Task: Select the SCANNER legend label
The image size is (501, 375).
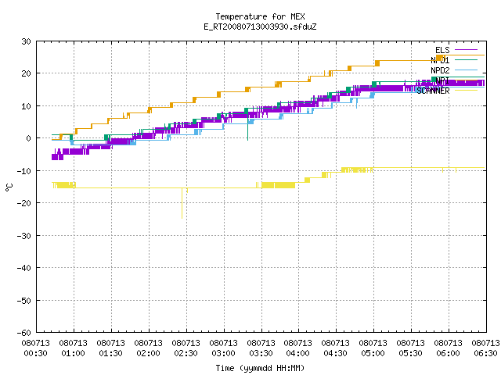Action: 433,91
